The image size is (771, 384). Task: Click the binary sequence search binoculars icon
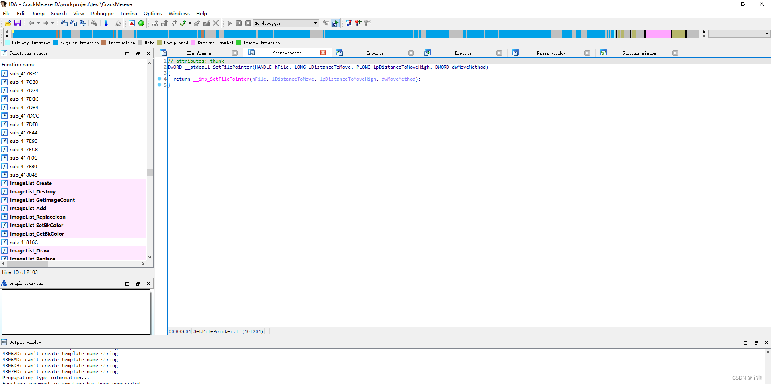(x=83, y=23)
